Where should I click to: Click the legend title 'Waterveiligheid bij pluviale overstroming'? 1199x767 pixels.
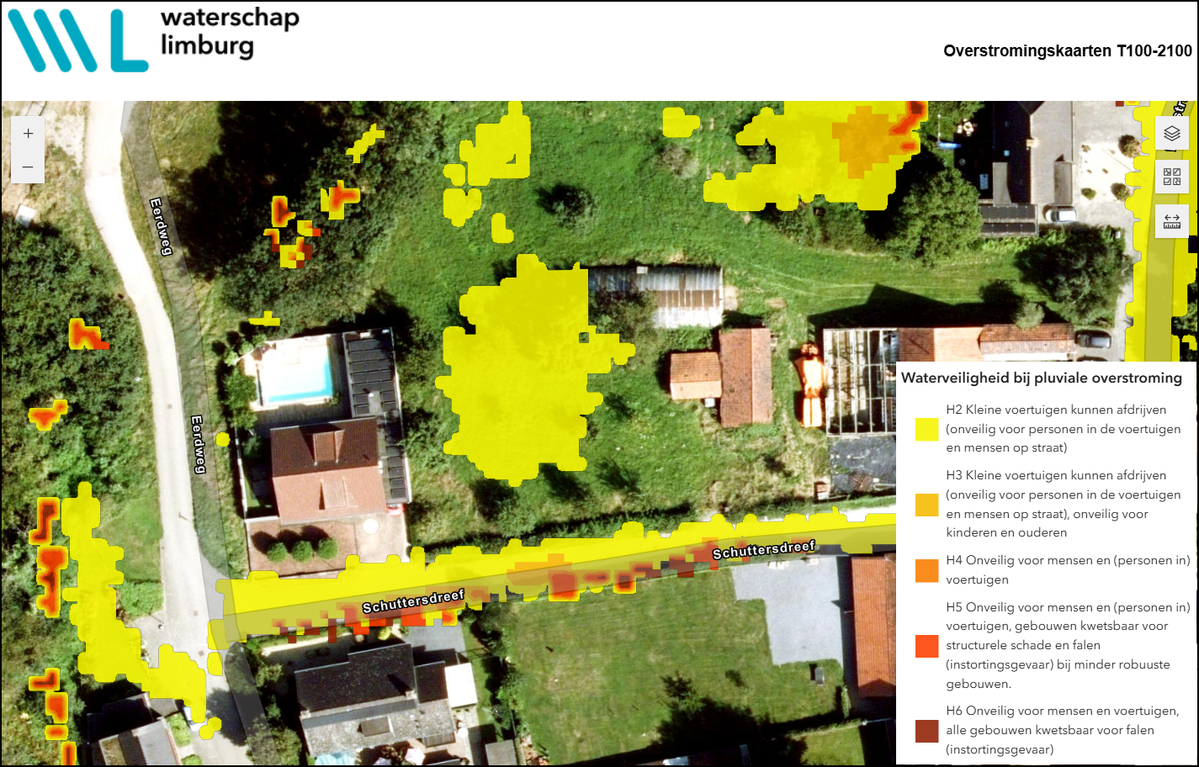point(1042,378)
